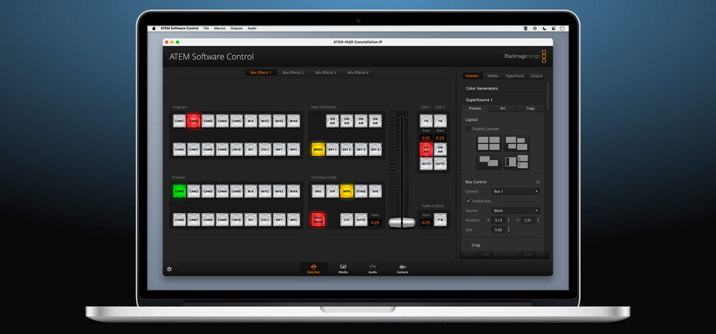This screenshot has width=716, height=334.
Task: Select SS1 on the Preview bus
Action: (x=251, y=220)
